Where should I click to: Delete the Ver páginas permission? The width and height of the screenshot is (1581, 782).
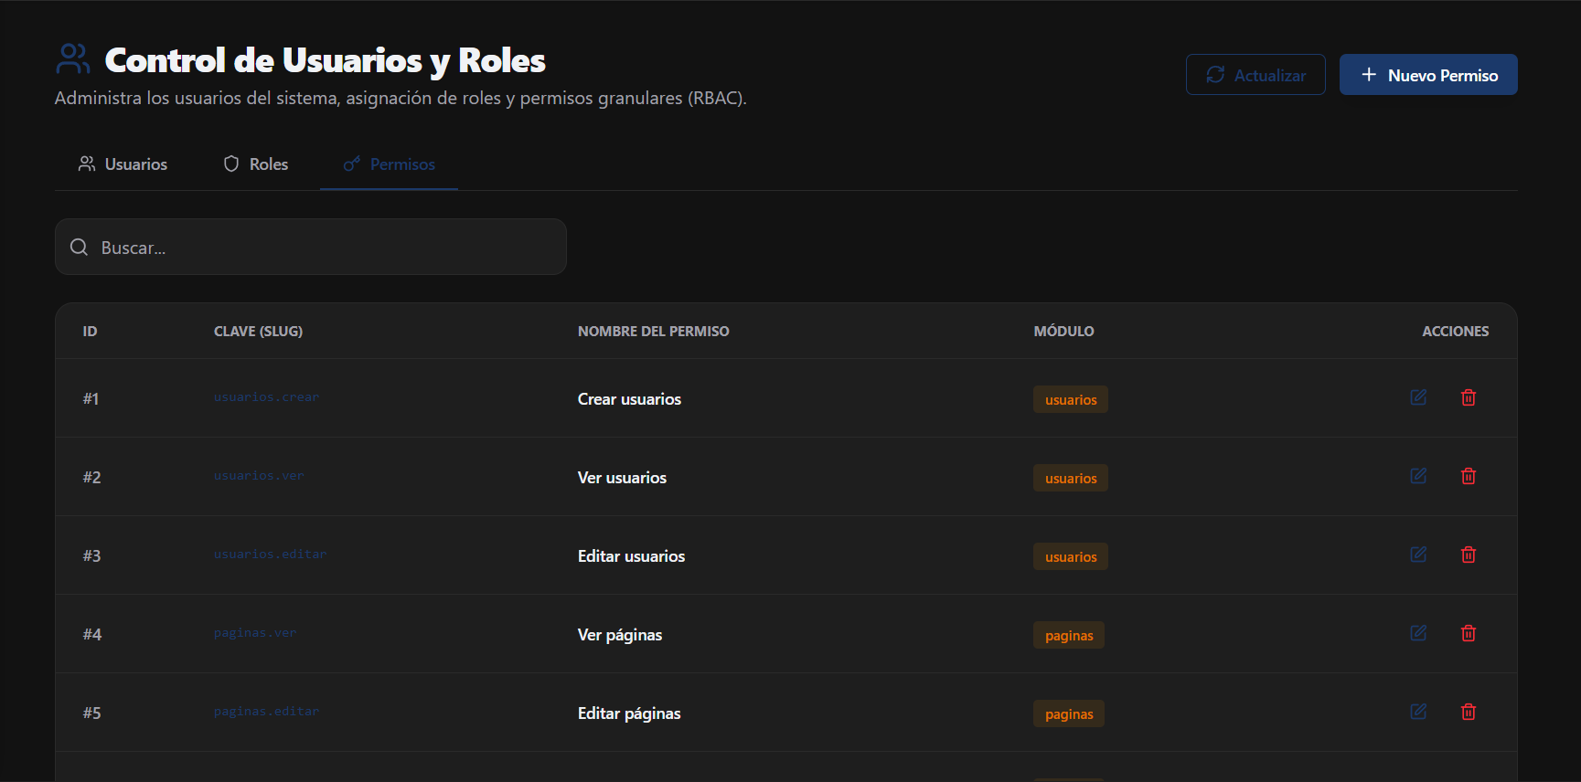1469,633
